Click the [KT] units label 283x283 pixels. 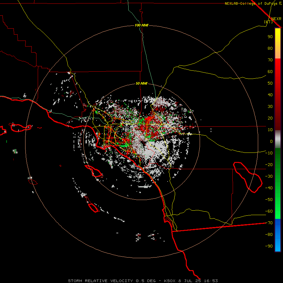(x=269, y=22)
